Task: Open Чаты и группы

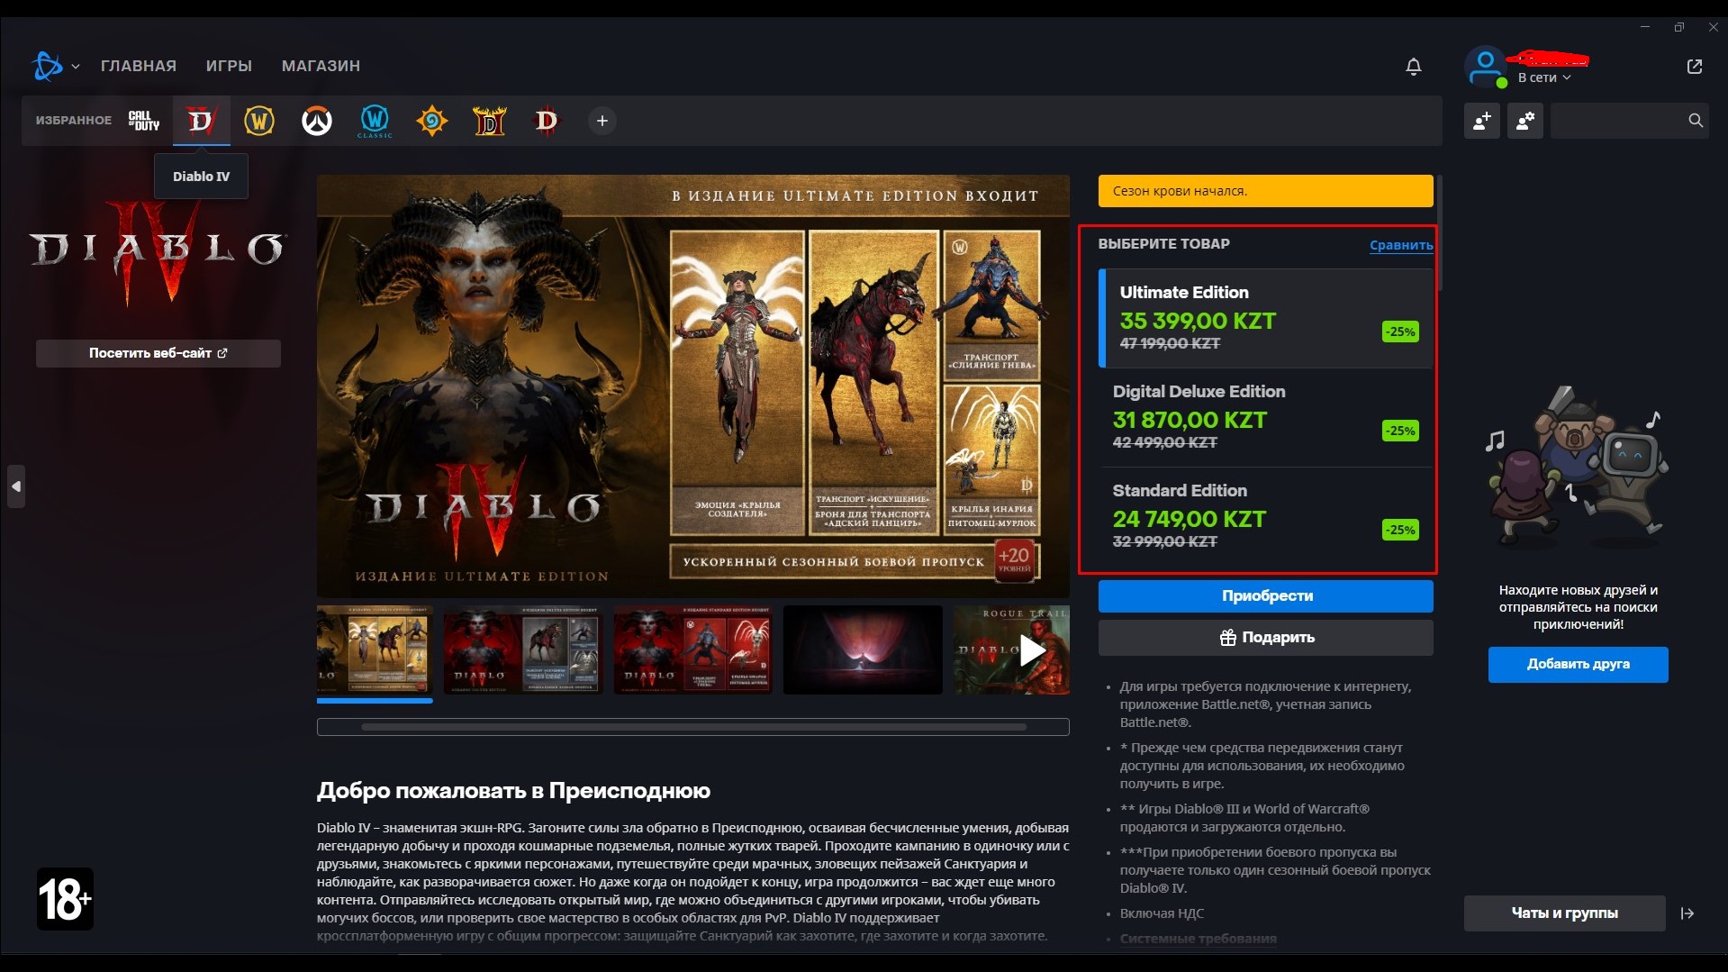Action: click(x=1564, y=913)
